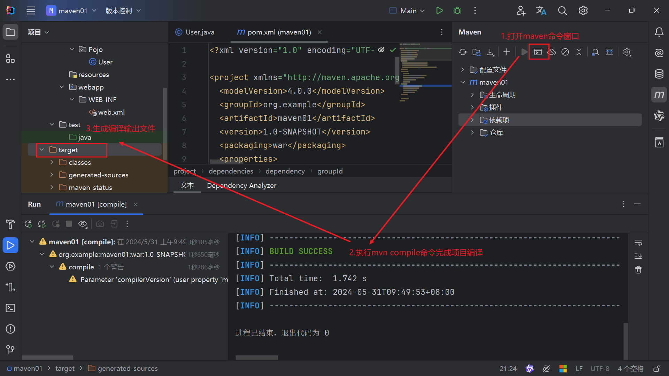Screen dimensions: 669x376
Task: Close pom.xml editor tab
Action: (x=320, y=32)
